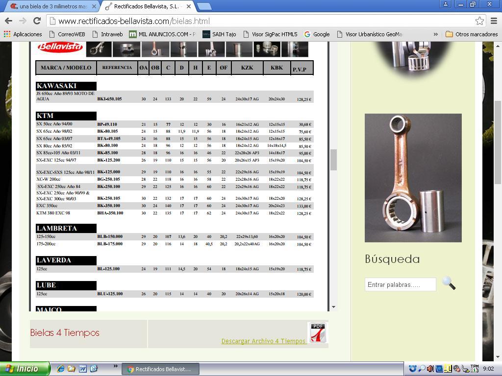Image resolution: width=502 pixels, height=376 pixels.
Task: Click the Rectificados Bellavist... taskbar button
Action: coord(160,369)
